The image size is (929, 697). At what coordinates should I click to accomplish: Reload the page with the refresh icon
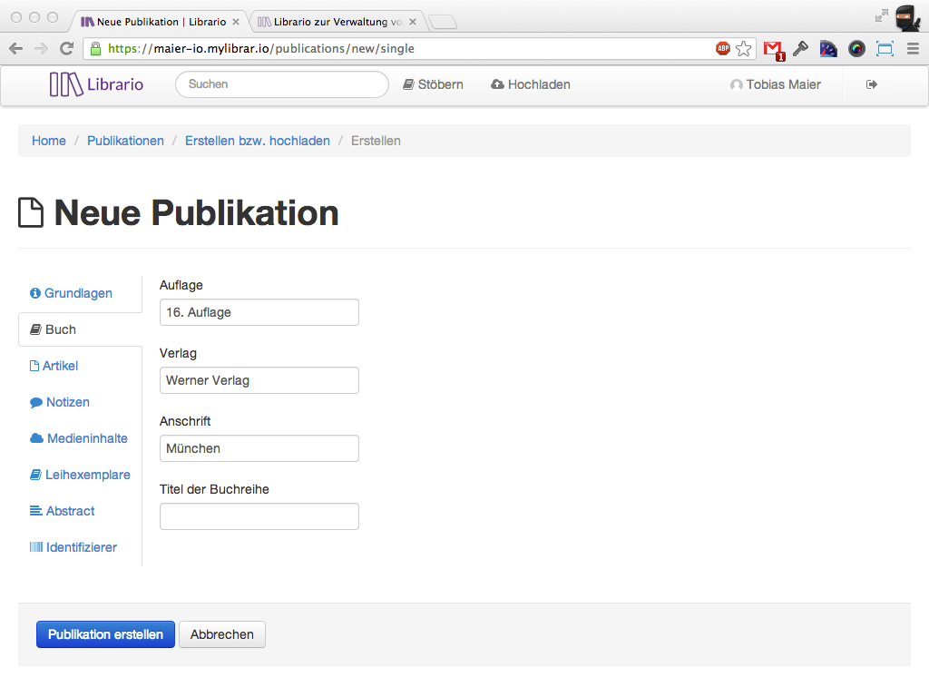click(66, 49)
